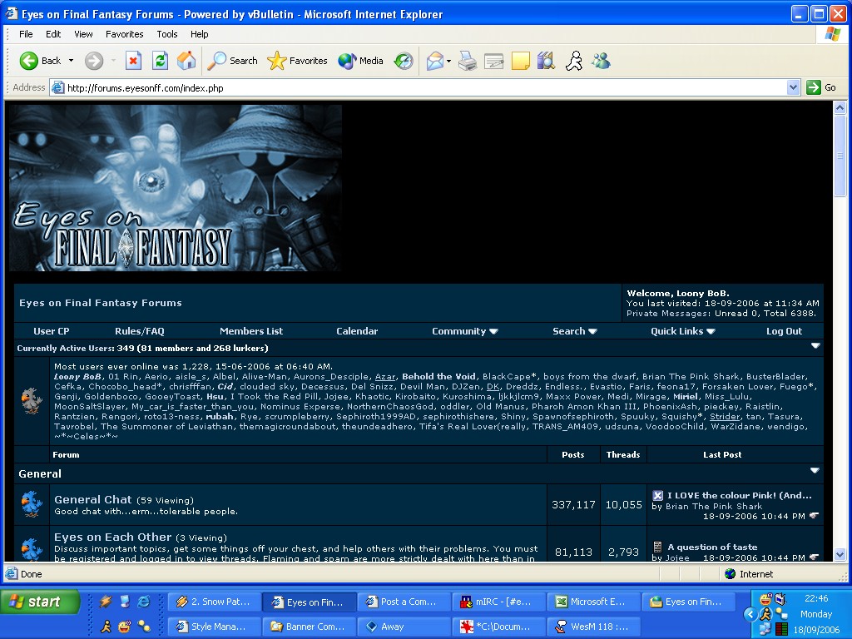Open the address bar dropdown arrow
This screenshot has height=639, width=852.
[x=793, y=87]
